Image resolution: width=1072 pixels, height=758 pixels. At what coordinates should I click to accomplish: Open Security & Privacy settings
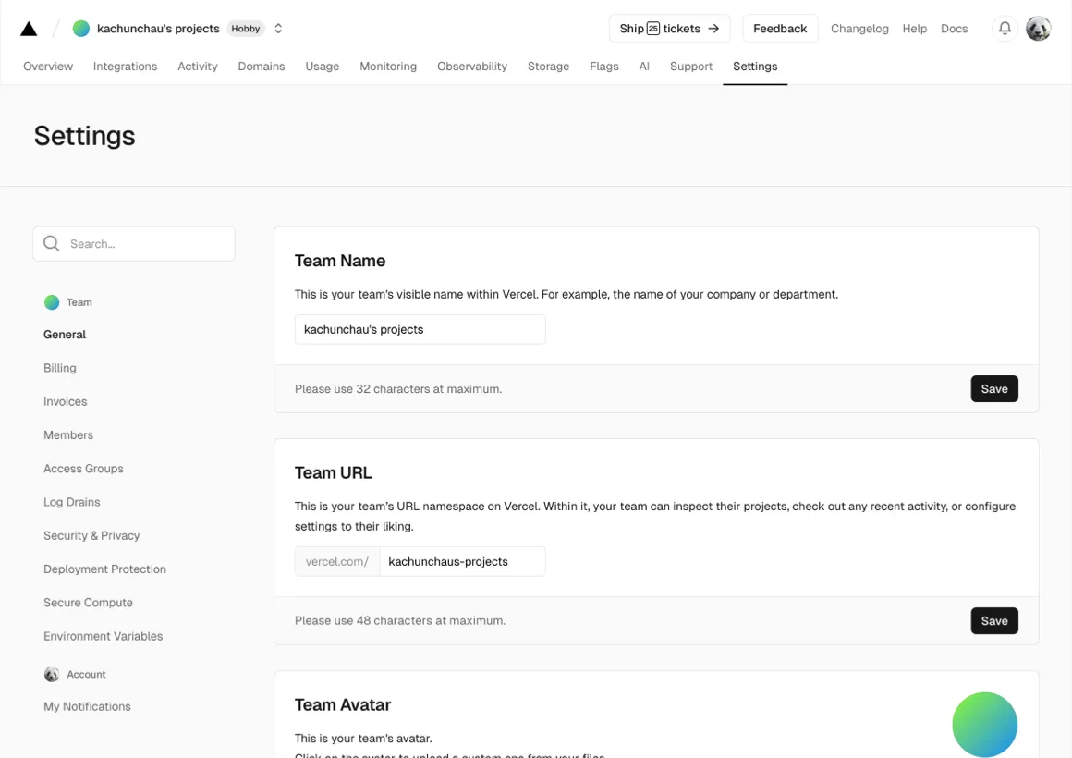(91, 535)
